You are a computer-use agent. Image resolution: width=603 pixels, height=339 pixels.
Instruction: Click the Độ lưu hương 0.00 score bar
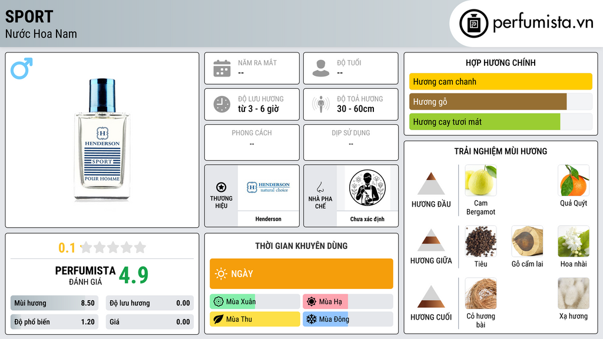tap(150, 303)
